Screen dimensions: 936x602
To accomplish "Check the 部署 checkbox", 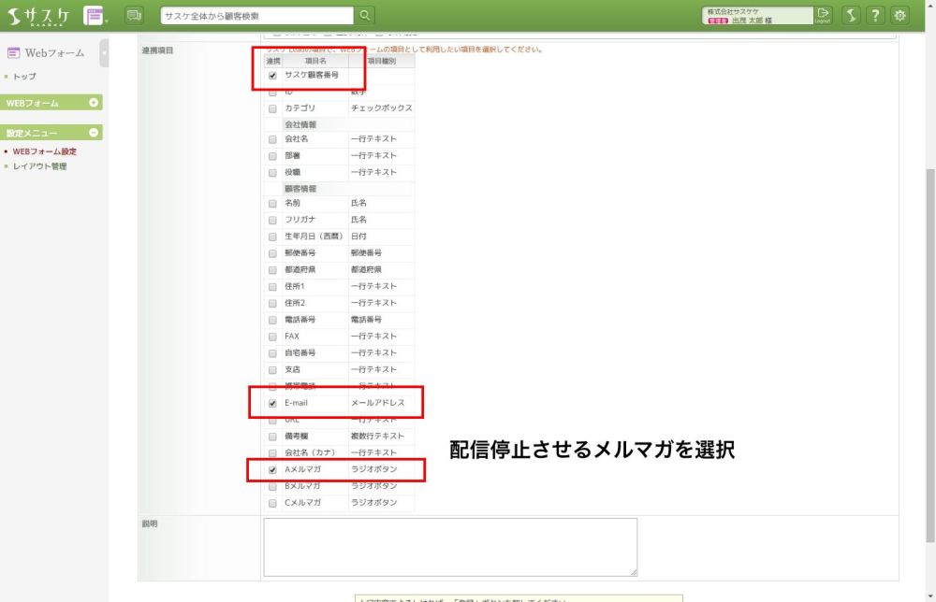I will coord(272,156).
